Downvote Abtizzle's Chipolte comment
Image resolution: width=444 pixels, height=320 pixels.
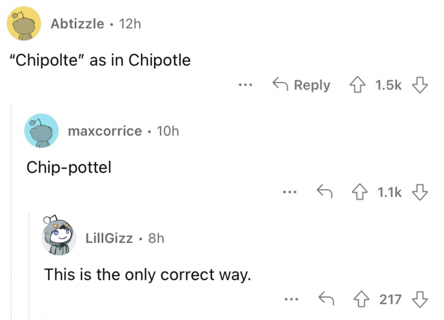click(x=420, y=85)
